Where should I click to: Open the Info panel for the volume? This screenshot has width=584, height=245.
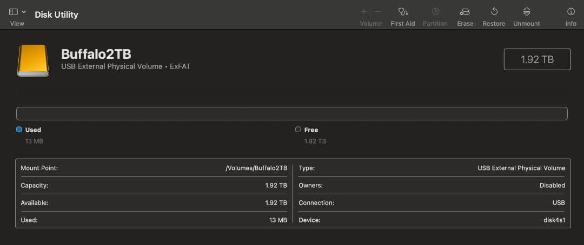coord(570,12)
